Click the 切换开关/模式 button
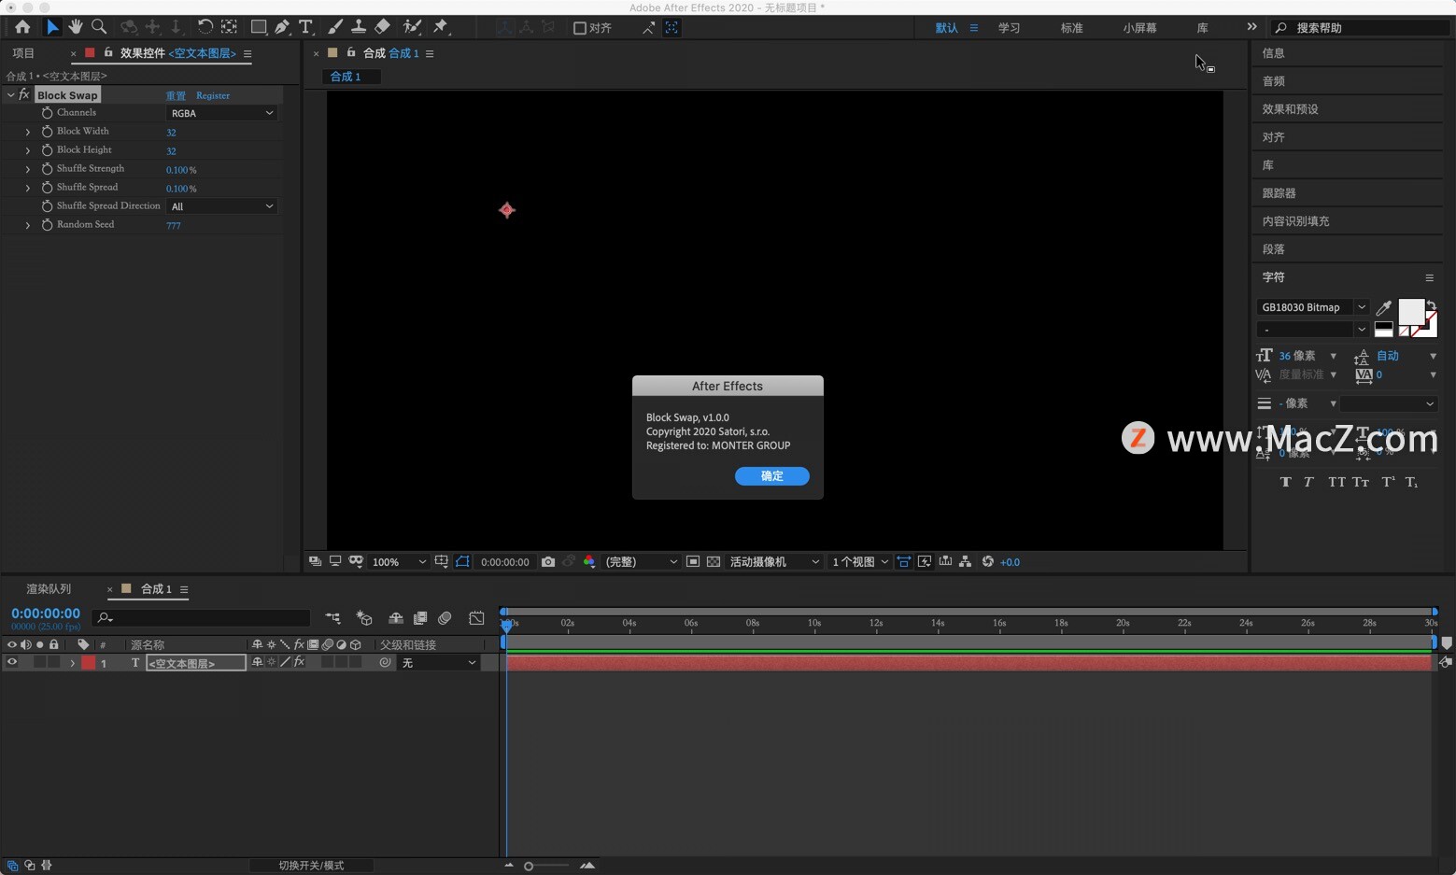The width and height of the screenshot is (1456, 875). coord(311,866)
